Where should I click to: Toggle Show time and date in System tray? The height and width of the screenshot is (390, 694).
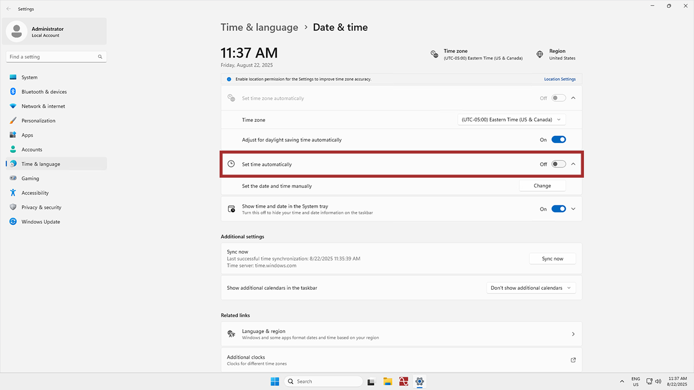click(558, 209)
